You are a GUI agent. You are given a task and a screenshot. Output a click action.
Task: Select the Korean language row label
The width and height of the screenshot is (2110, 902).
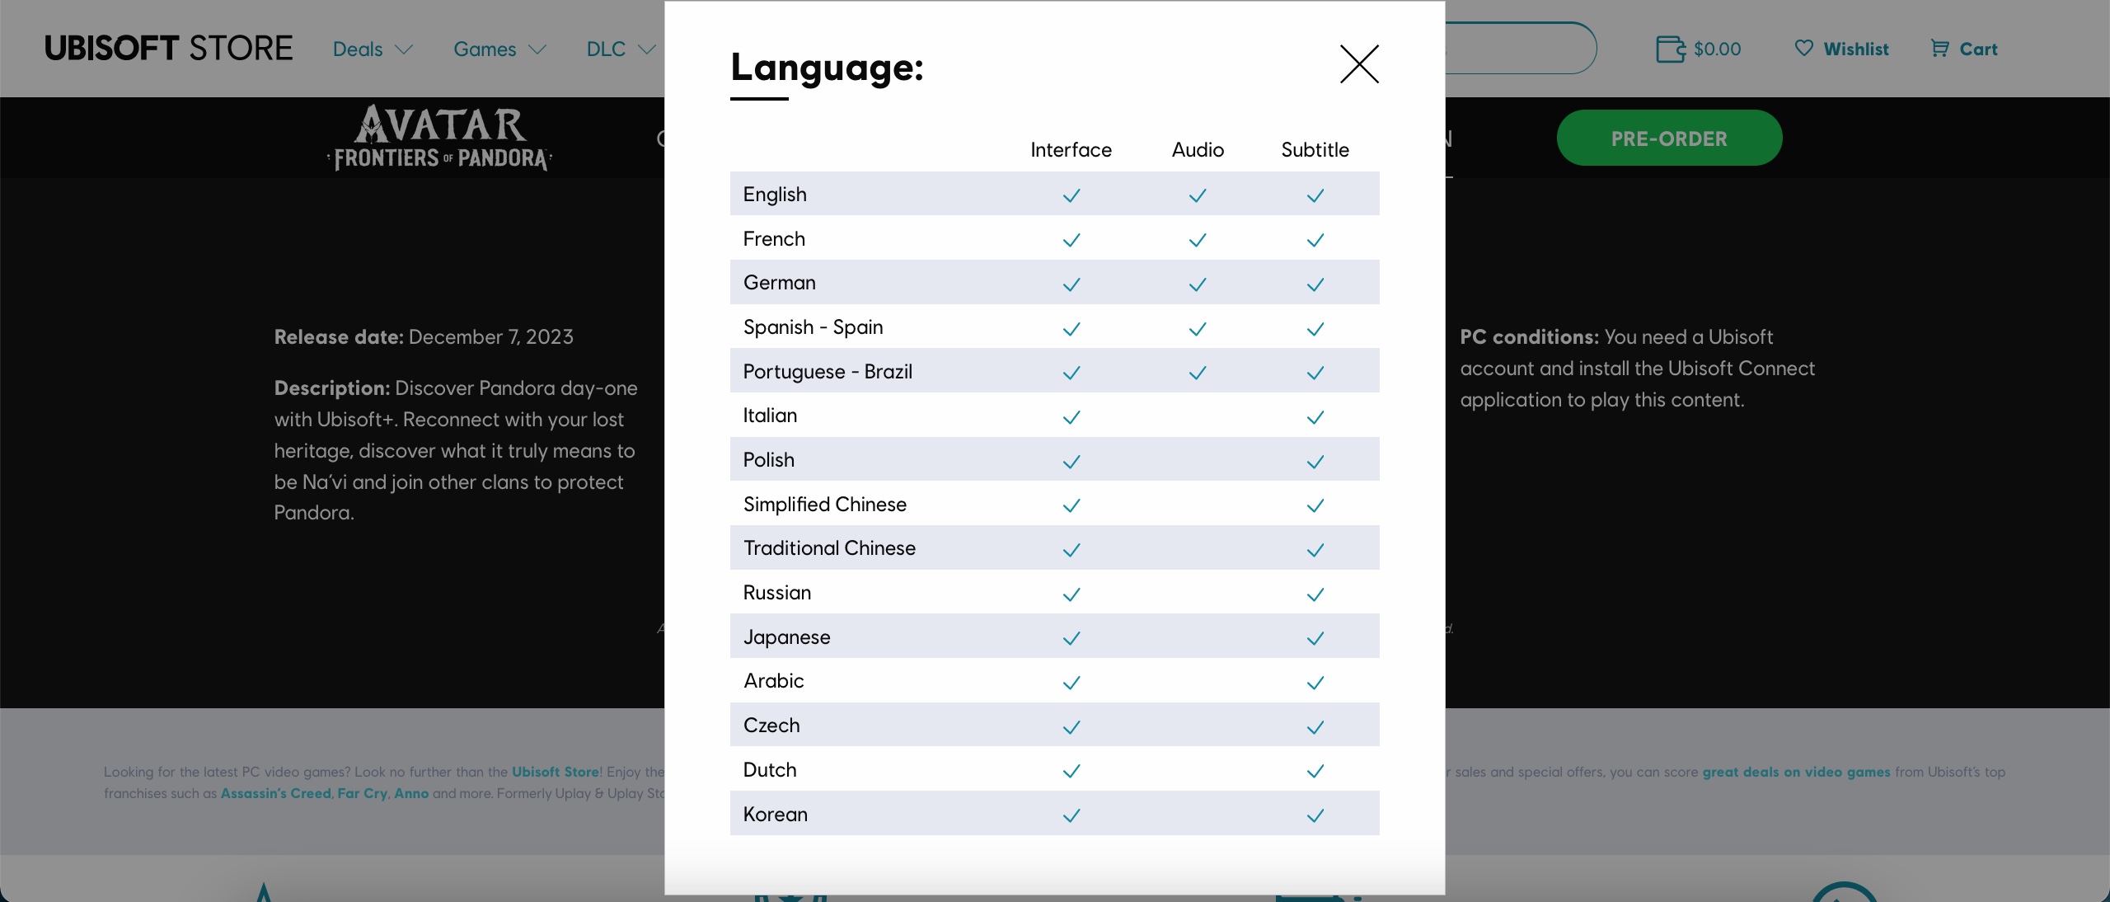776,815
